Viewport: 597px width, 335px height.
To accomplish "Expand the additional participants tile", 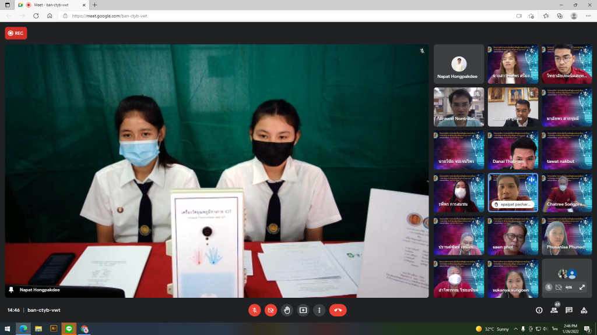I will click(x=582, y=287).
